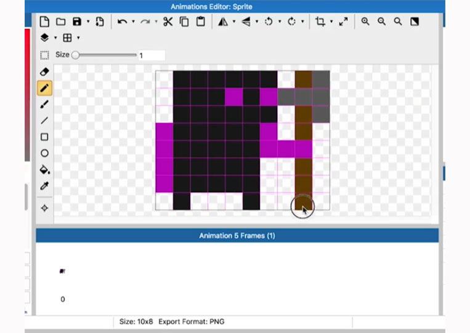Screen dimensions: 470x333
Task: Click the red gradient color bar
Action: [27, 95]
